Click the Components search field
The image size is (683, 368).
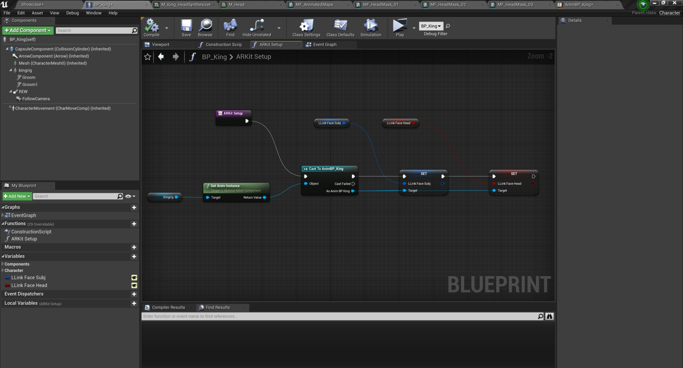(x=94, y=31)
